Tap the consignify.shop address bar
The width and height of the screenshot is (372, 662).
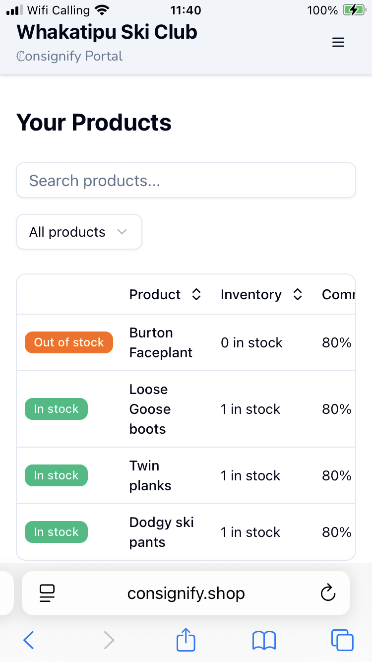[186, 594]
